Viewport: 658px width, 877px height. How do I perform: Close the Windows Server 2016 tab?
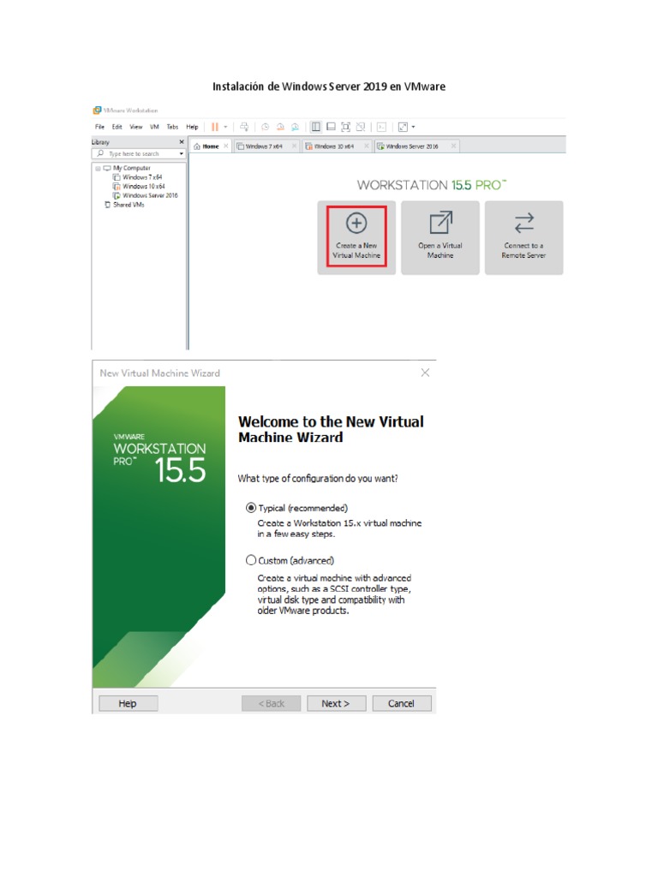point(453,146)
